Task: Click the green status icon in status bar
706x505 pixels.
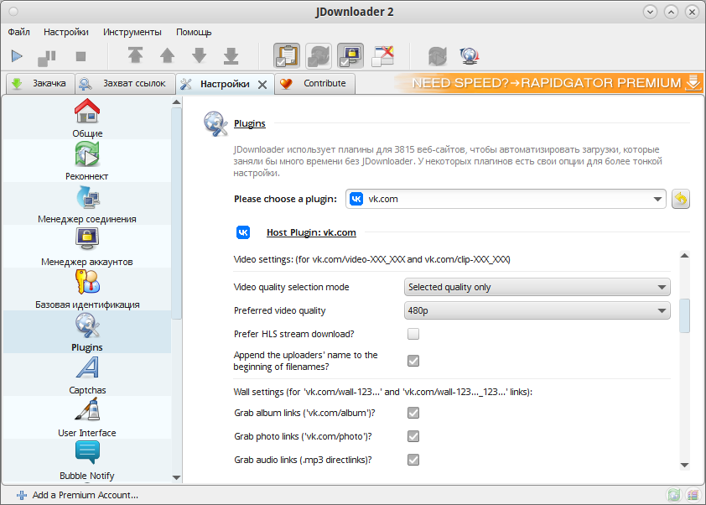Action: tap(673, 495)
